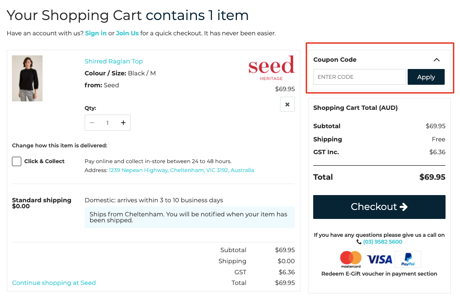Increase quantity with the plus icon
460x299 pixels.
coord(123,123)
